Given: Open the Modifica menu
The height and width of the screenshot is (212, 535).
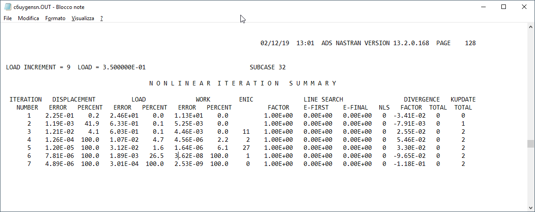Looking at the screenshot, I should pyautogui.click(x=28, y=18).
